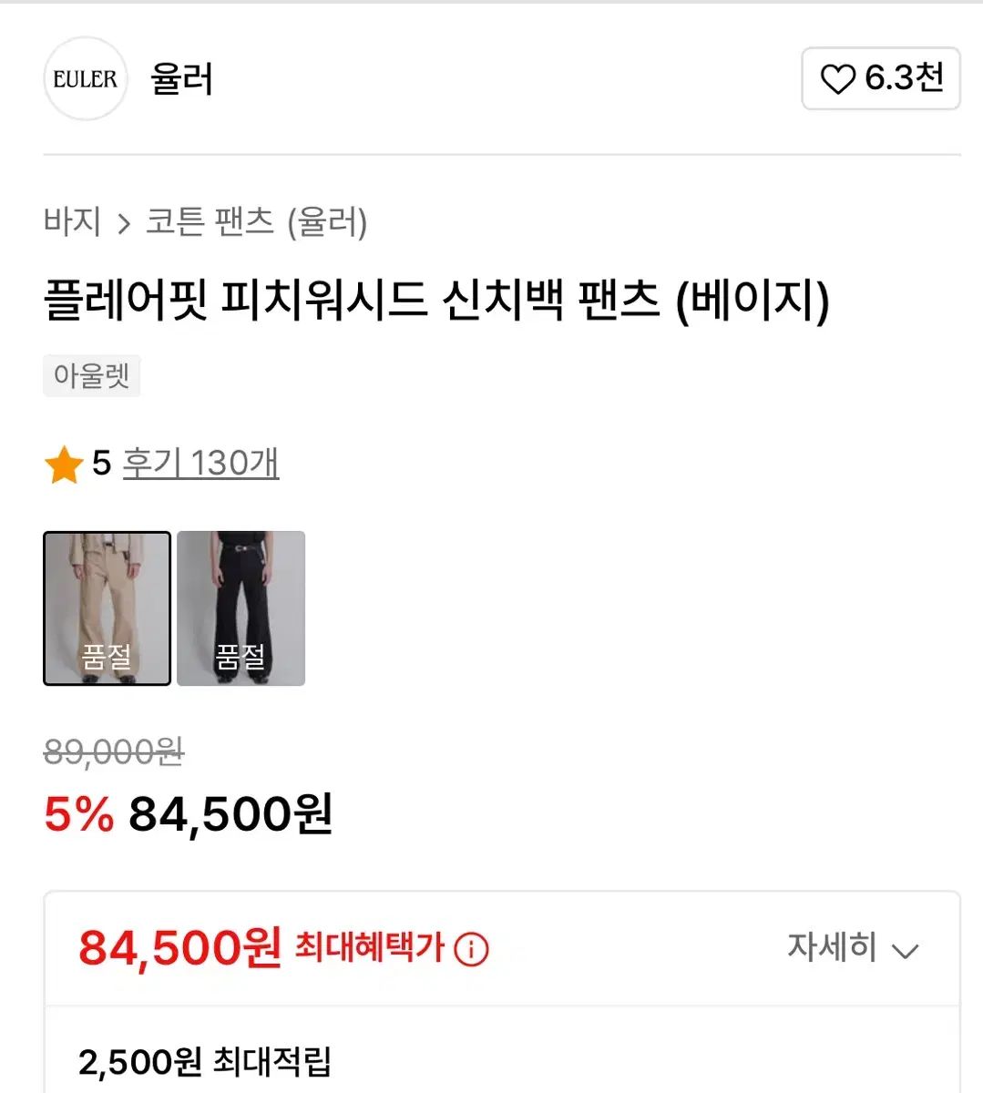The height and width of the screenshot is (1093, 983).
Task: Click the breadcrumb arrow after 바지
Action: point(124,223)
